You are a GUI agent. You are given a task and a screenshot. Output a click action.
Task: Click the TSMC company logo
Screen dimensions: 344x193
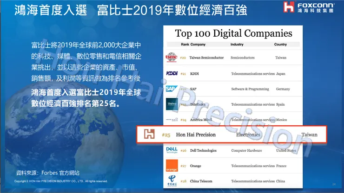click(172, 58)
